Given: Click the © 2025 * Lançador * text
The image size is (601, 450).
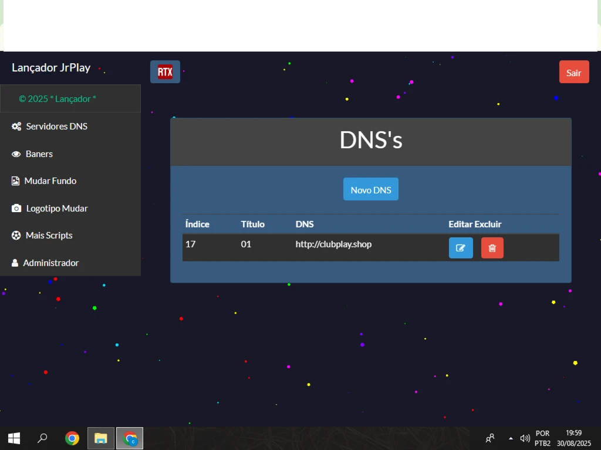Looking at the screenshot, I should (x=58, y=98).
